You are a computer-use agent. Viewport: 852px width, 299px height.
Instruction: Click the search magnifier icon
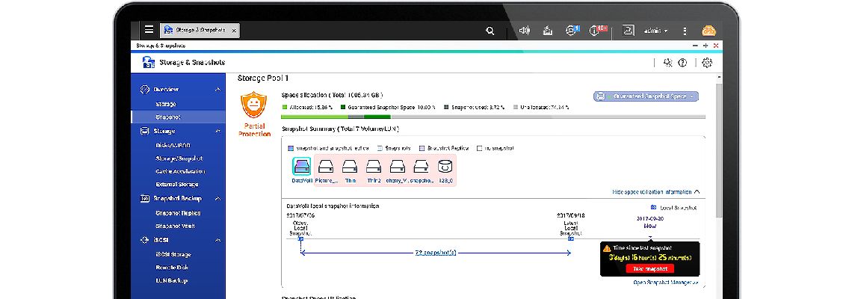pos(490,31)
